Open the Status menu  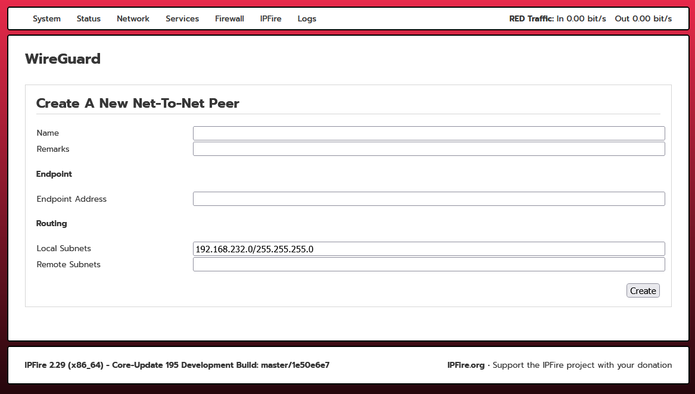(x=89, y=18)
